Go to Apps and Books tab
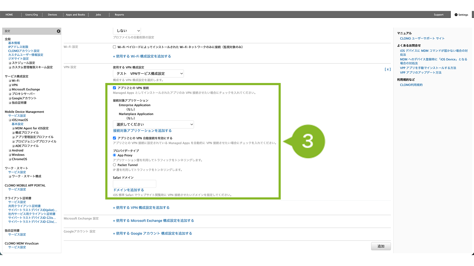Image resolution: width=474 pixels, height=266 pixels. 75,15
